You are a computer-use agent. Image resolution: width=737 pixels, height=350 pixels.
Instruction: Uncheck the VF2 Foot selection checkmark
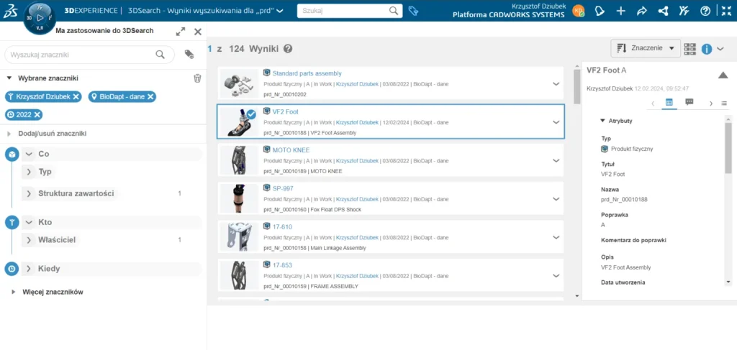pos(251,114)
